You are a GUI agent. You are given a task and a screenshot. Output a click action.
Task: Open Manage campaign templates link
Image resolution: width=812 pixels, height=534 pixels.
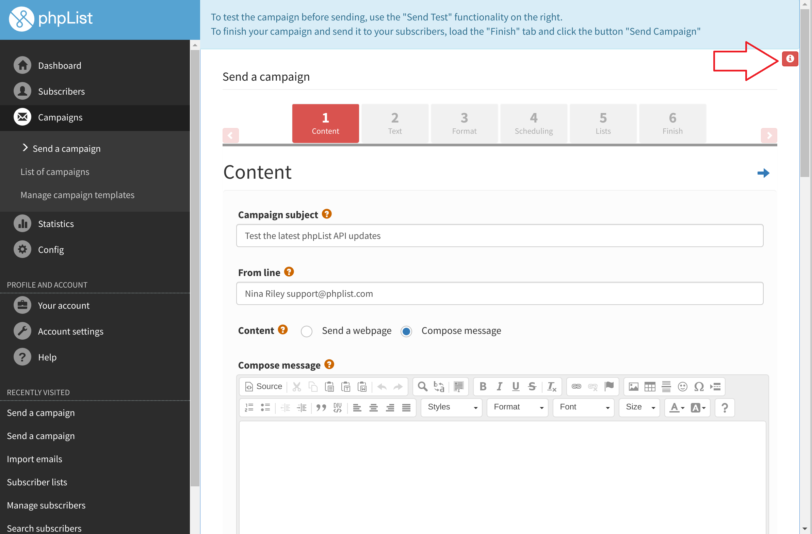pyautogui.click(x=78, y=195)
